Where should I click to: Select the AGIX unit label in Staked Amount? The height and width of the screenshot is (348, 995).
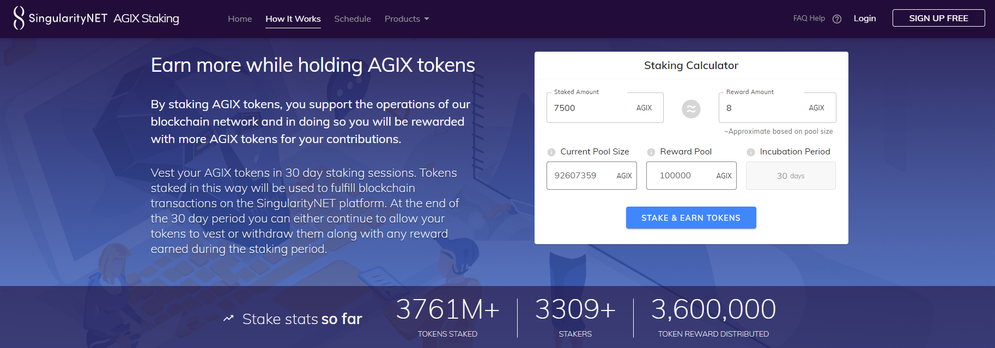point(644,108)
